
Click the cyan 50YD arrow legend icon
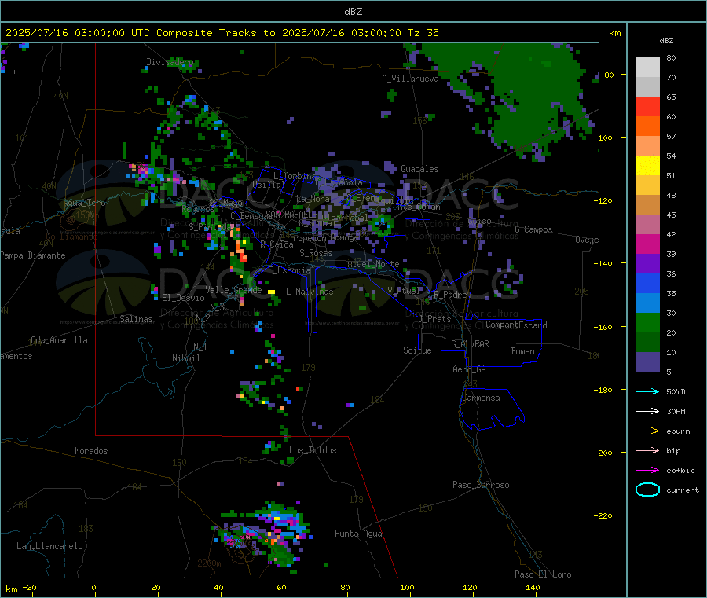(x=647, y=391)
